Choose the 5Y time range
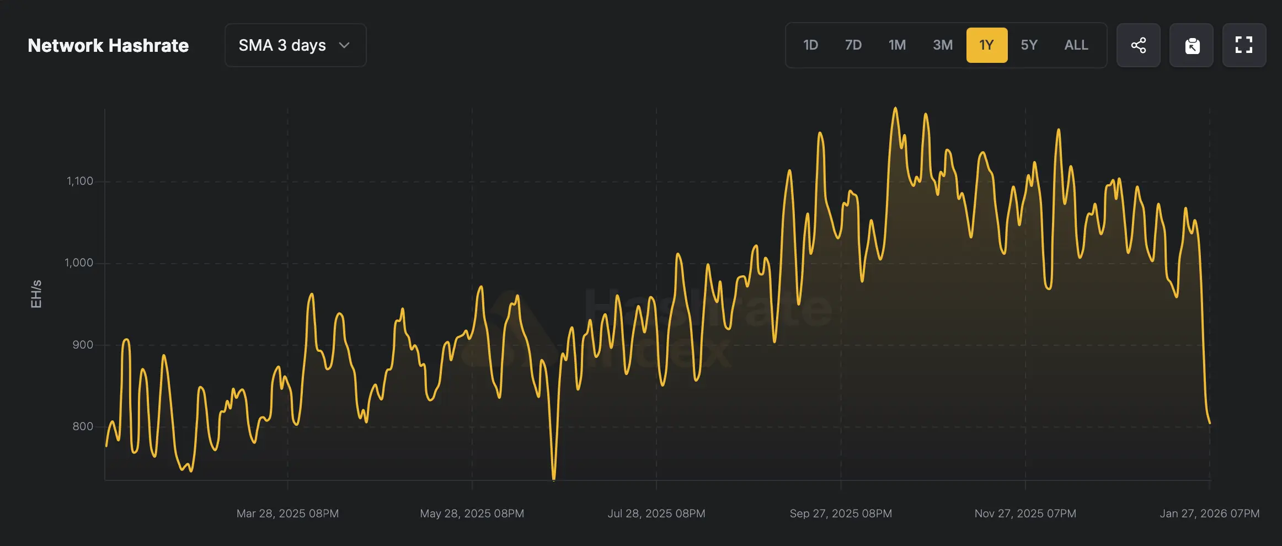Screen dimensions: 1282x546 [x=1029, y=45]
